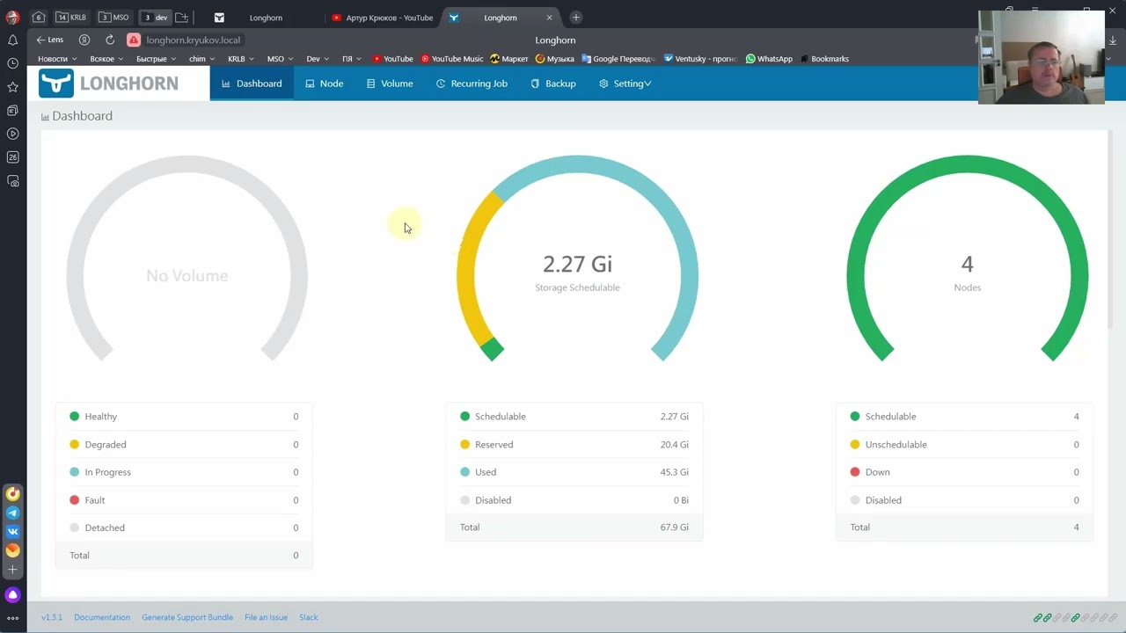Open the VK sidebar app

(x=12, y=531)
